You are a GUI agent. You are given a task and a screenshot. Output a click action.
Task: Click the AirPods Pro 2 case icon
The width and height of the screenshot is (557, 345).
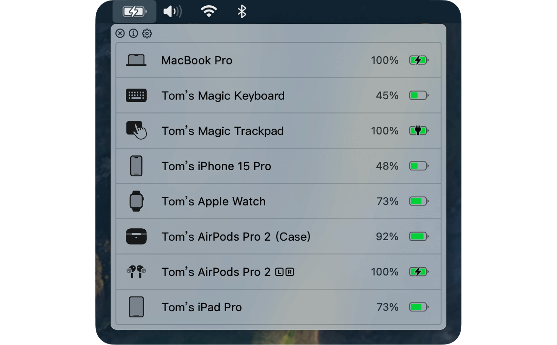tap(136, 236)
